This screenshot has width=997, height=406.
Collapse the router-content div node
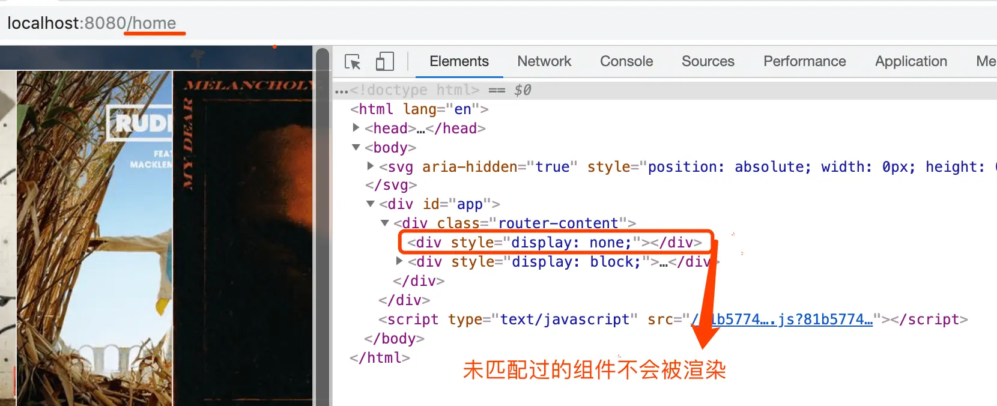coord(385,223)
